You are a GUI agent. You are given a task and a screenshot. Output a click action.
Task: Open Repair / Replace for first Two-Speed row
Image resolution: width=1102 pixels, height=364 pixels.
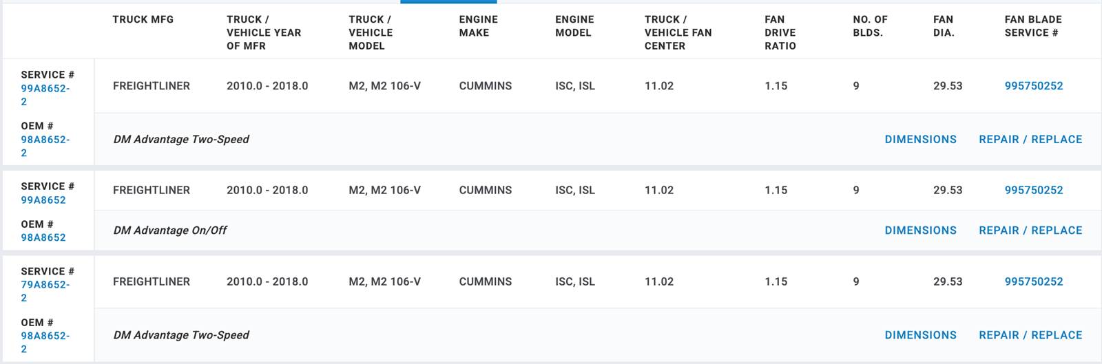click(1030, 139)
